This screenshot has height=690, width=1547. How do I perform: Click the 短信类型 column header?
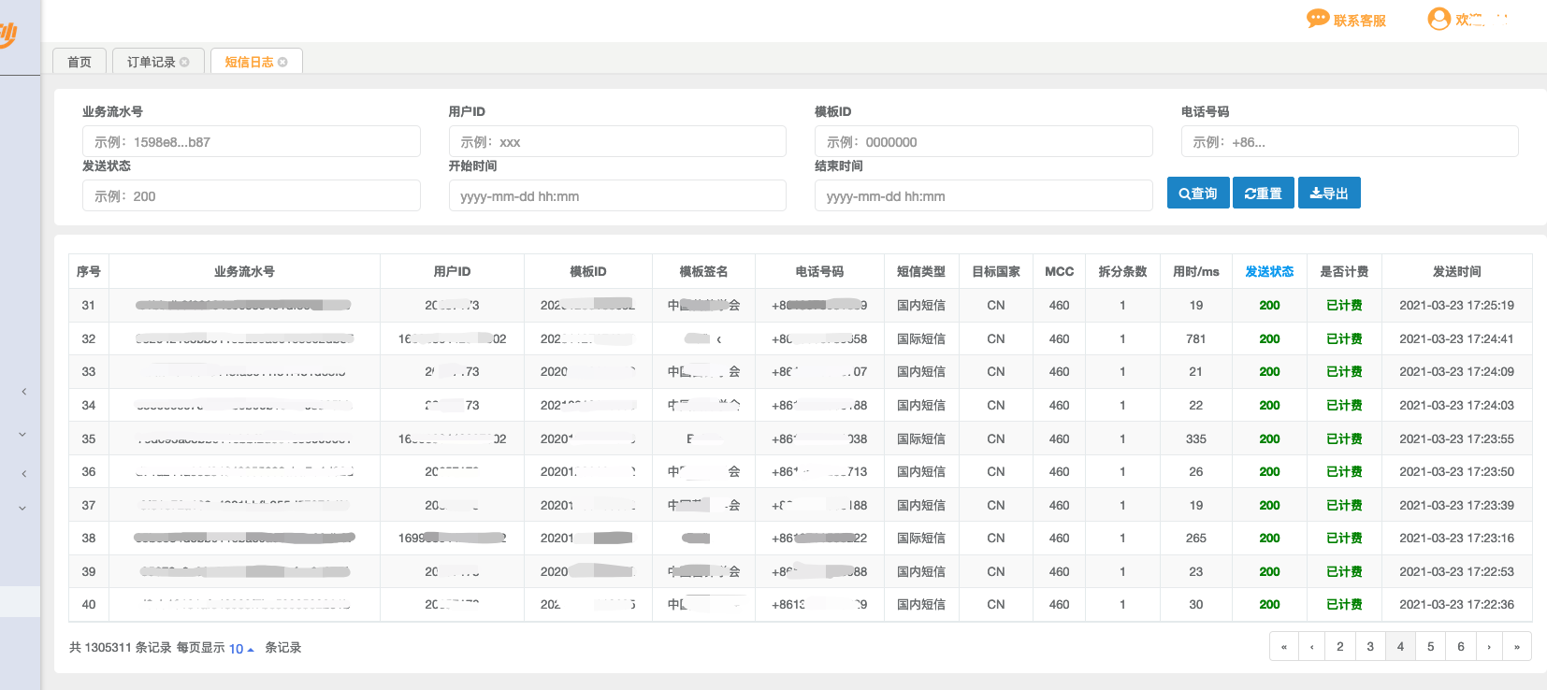(x=921, y=271)
